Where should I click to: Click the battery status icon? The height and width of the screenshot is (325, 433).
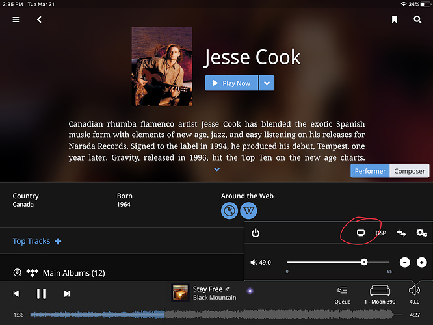[426, 4]
